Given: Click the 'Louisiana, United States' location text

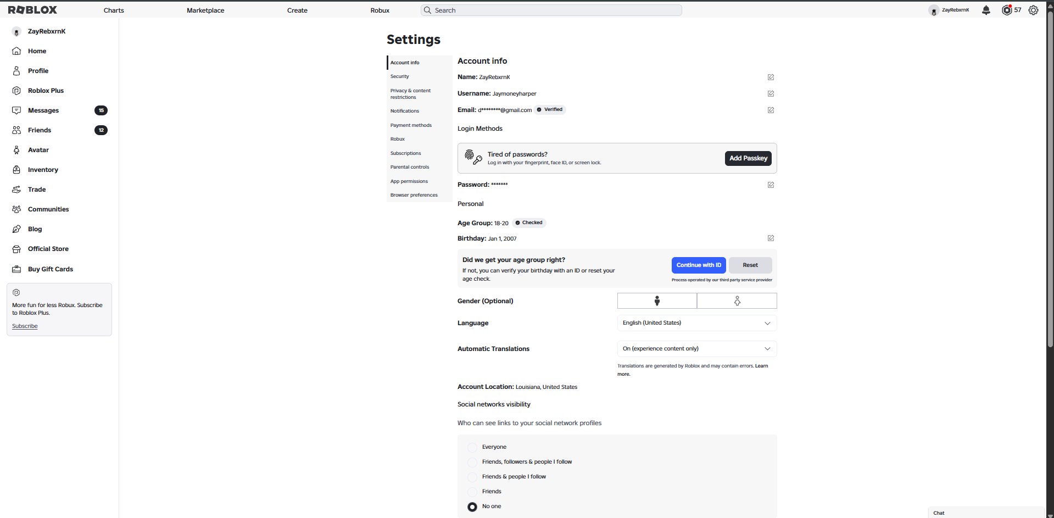Looking at the screenshot, I should click(x=546, y=387).
